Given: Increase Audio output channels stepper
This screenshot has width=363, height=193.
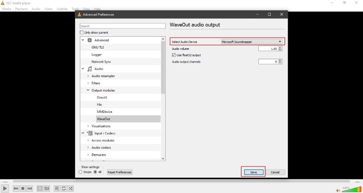Looking at the screenshot, I should [x=280, y=60].
